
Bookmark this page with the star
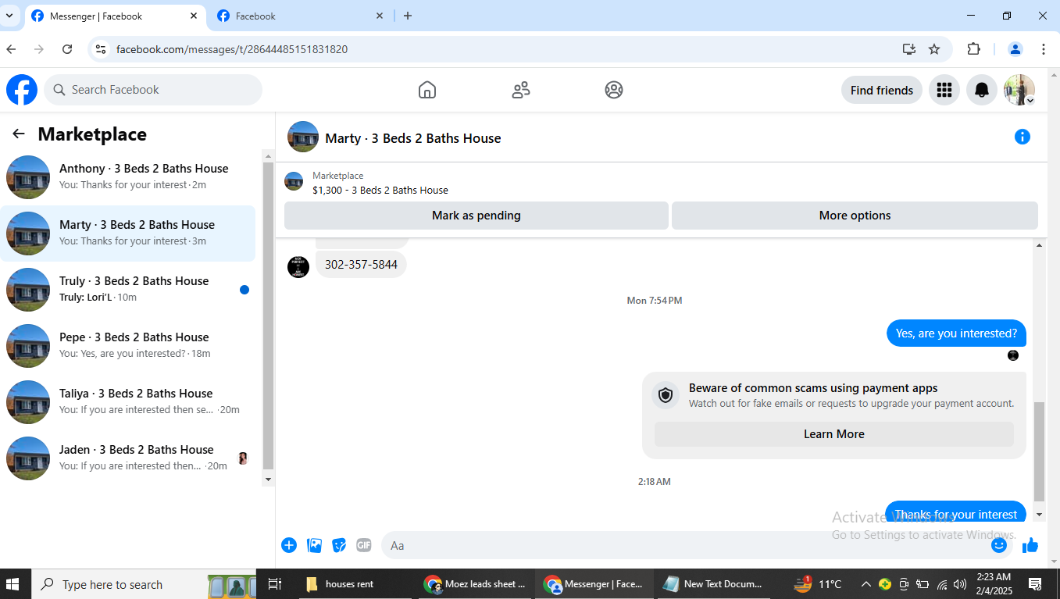point(934,49)
